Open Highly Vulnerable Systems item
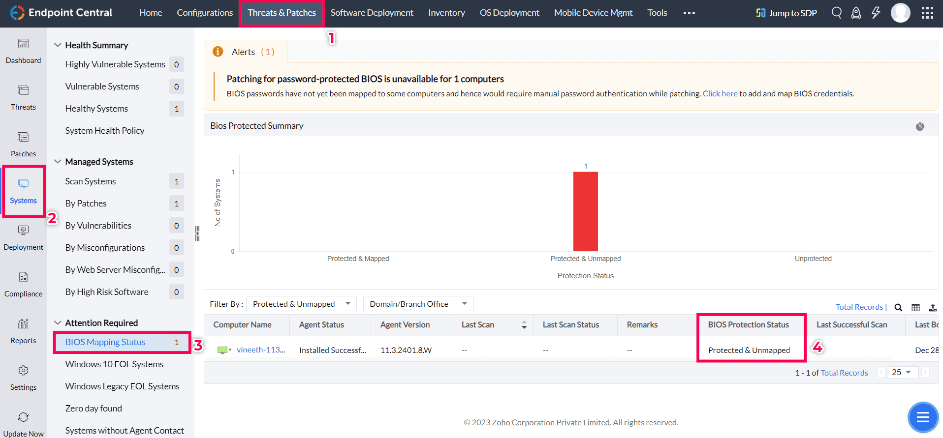The height and width of the screenshot is (438, 943). click(x=115, y=64)
